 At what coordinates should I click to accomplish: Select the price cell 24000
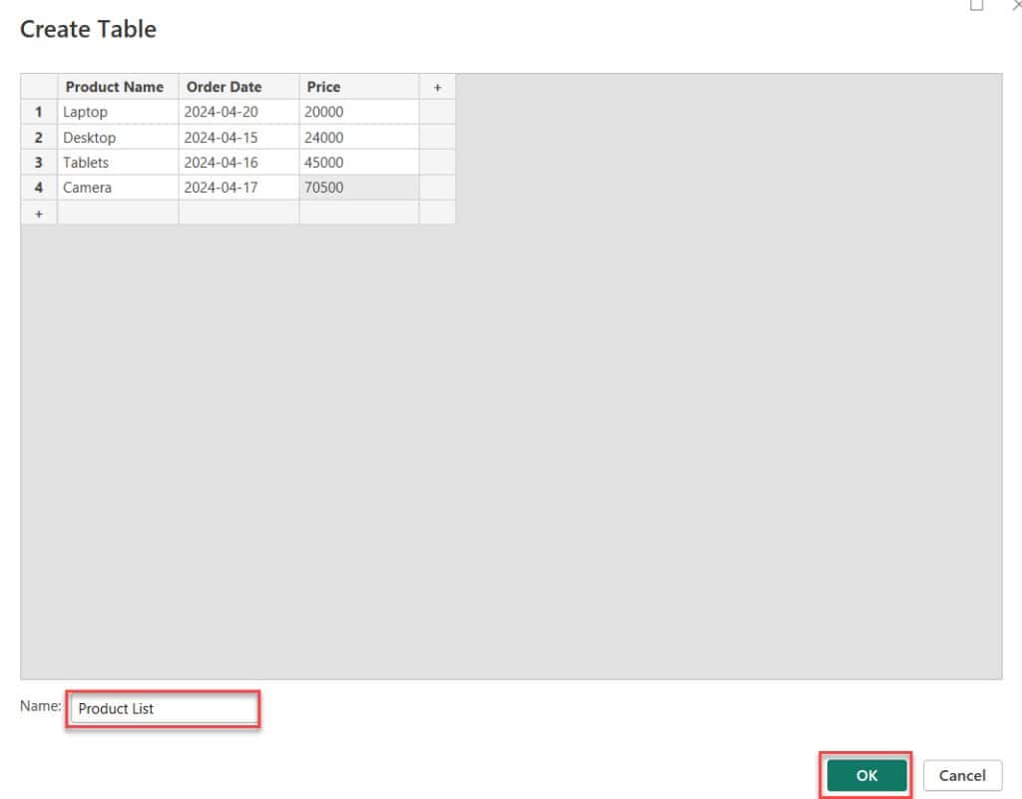[x=358, y=138]
